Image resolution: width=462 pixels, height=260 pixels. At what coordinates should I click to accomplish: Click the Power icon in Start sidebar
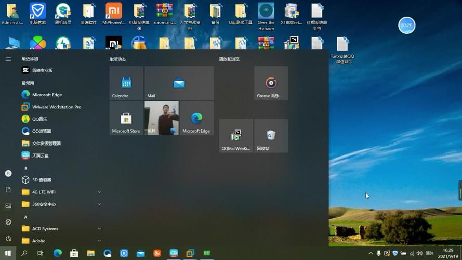(8, 239)
